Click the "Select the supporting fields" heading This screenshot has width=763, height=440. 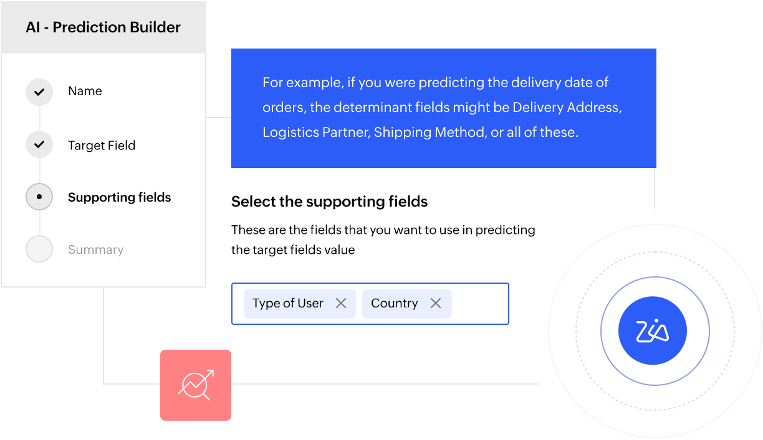coord(329,202)
